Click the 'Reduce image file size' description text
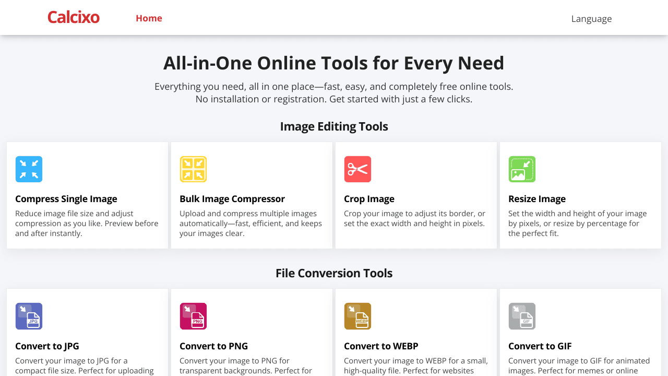The width and height of the screenshot is (668, 376). pos(87,224)
